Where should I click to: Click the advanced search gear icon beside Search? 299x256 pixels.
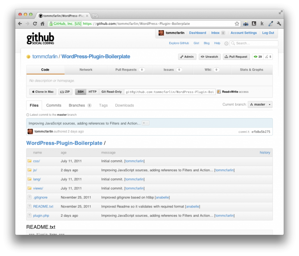226,44
